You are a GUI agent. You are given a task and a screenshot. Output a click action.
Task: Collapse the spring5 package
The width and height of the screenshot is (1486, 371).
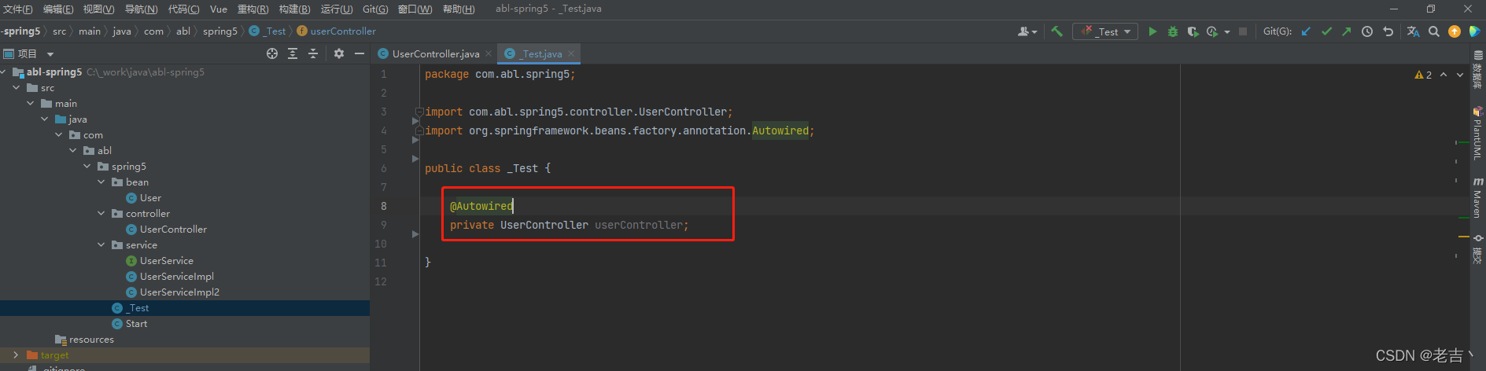pos(87,166)
